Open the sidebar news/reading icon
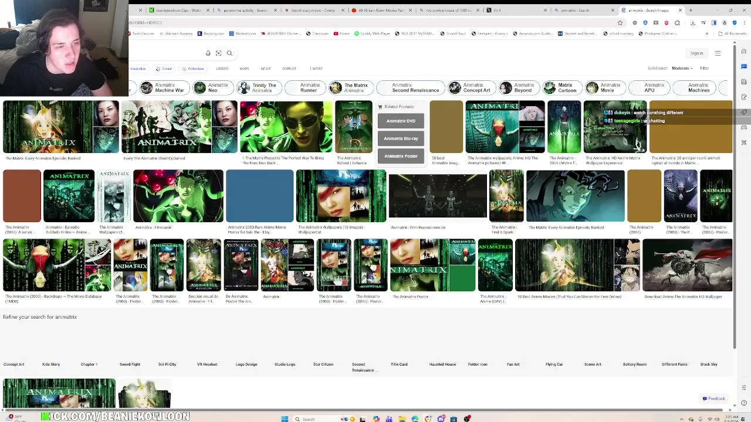Viewport: 751px width, 422px height. 744,81
